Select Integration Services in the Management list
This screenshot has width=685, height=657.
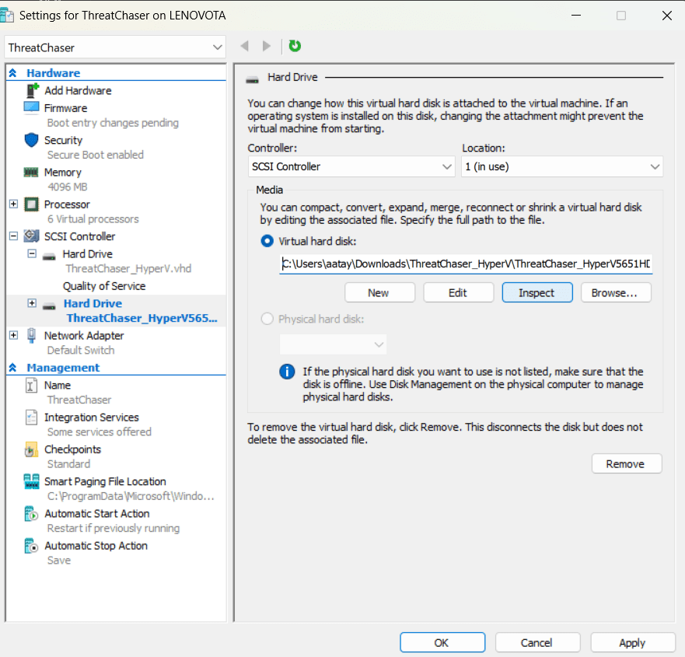91,418
